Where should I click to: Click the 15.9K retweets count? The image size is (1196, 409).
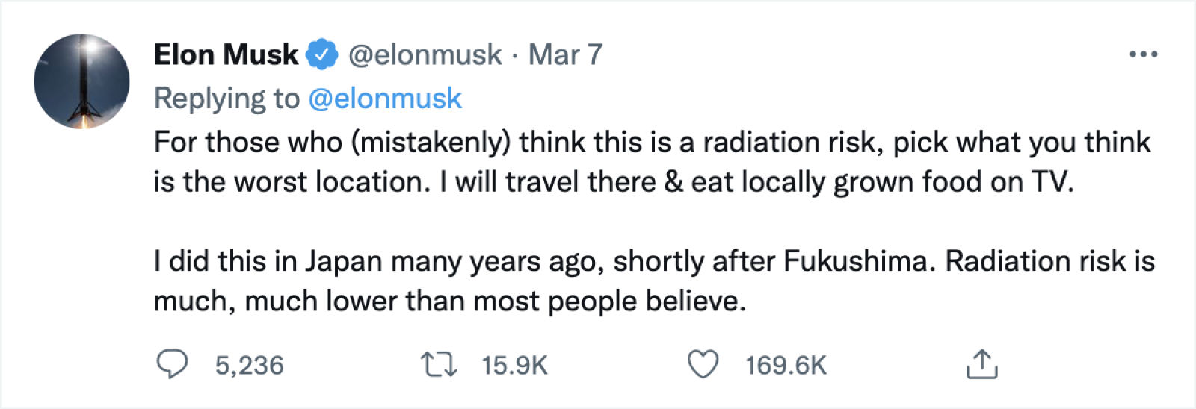(x=514, y=366)
